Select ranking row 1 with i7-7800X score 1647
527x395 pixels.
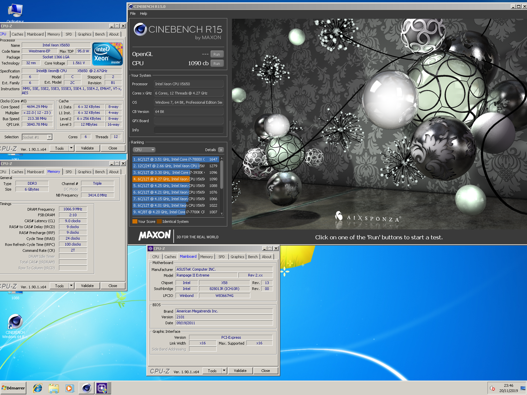pyautogui.click(x=176, y=159)
